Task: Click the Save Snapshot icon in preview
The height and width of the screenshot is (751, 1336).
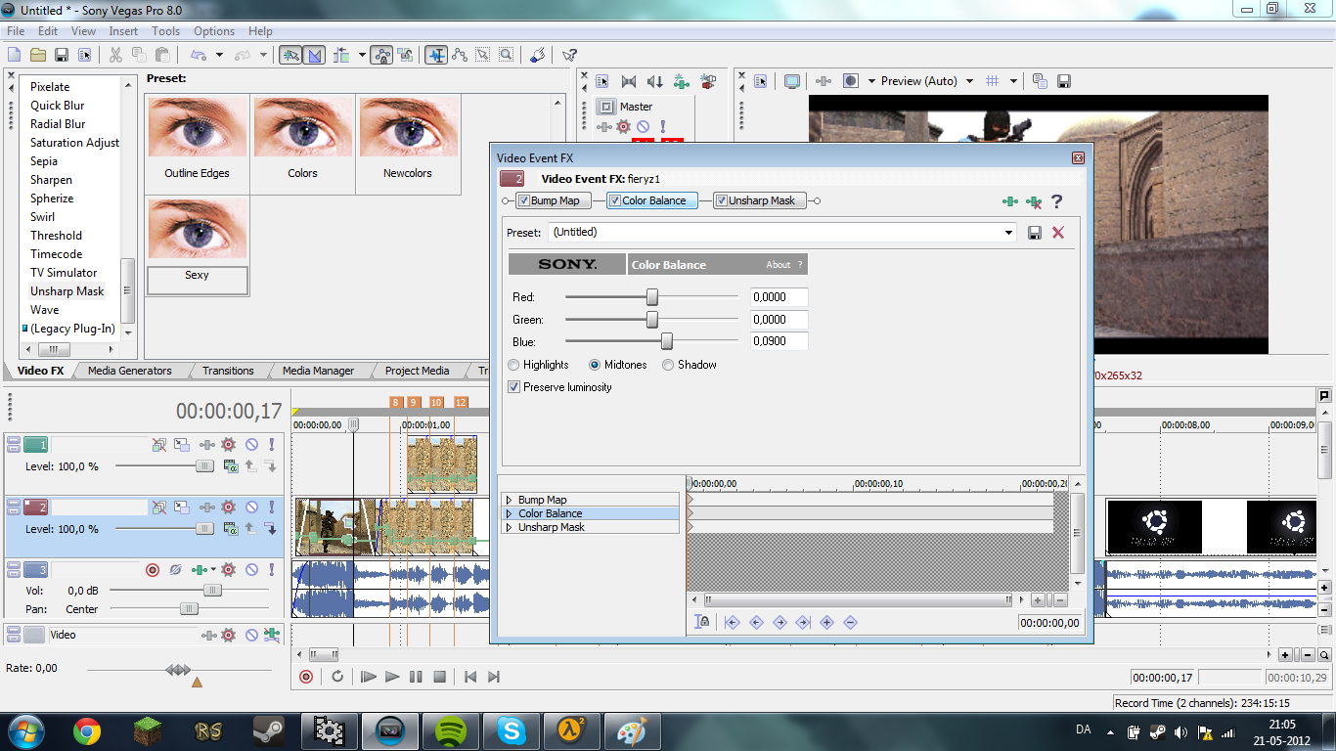Action: [x=1064, y=81]
